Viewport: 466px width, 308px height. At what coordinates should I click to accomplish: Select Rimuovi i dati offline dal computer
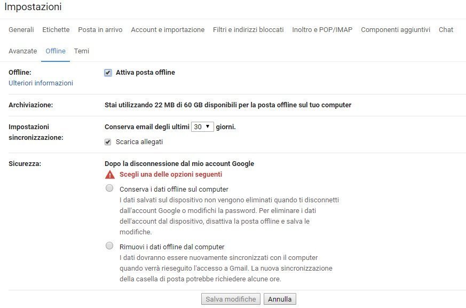(x=109, y=246)
